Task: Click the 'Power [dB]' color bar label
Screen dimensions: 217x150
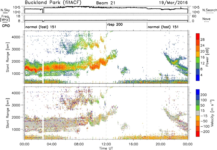Action: tap(207, 57)
